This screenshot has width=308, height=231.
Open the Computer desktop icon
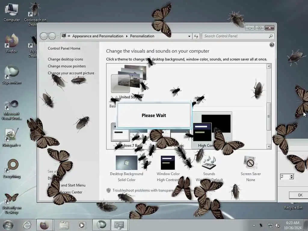click(x=12, y=12)
